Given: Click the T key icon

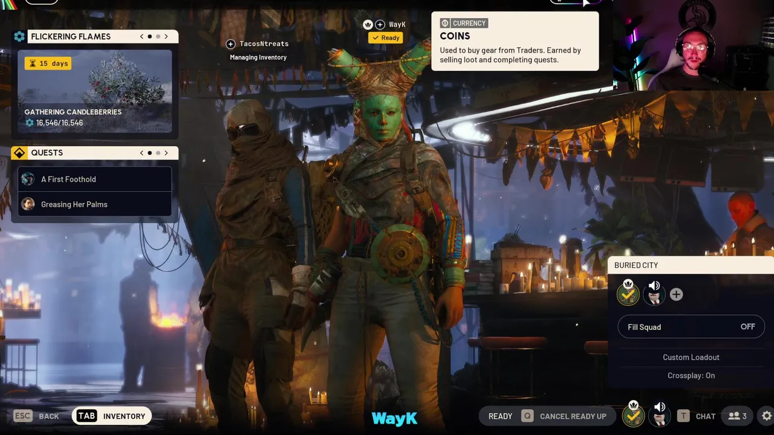Looking at the screenshot, I should (683, 416).
